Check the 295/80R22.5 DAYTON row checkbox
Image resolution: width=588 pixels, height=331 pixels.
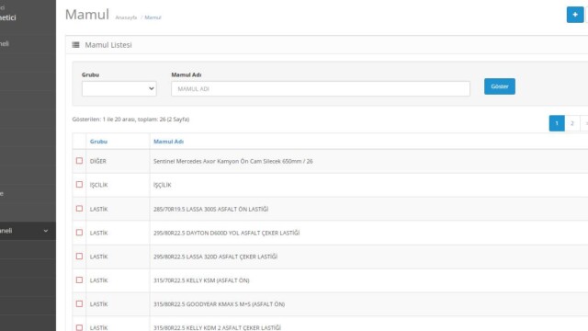coord(79,233)
